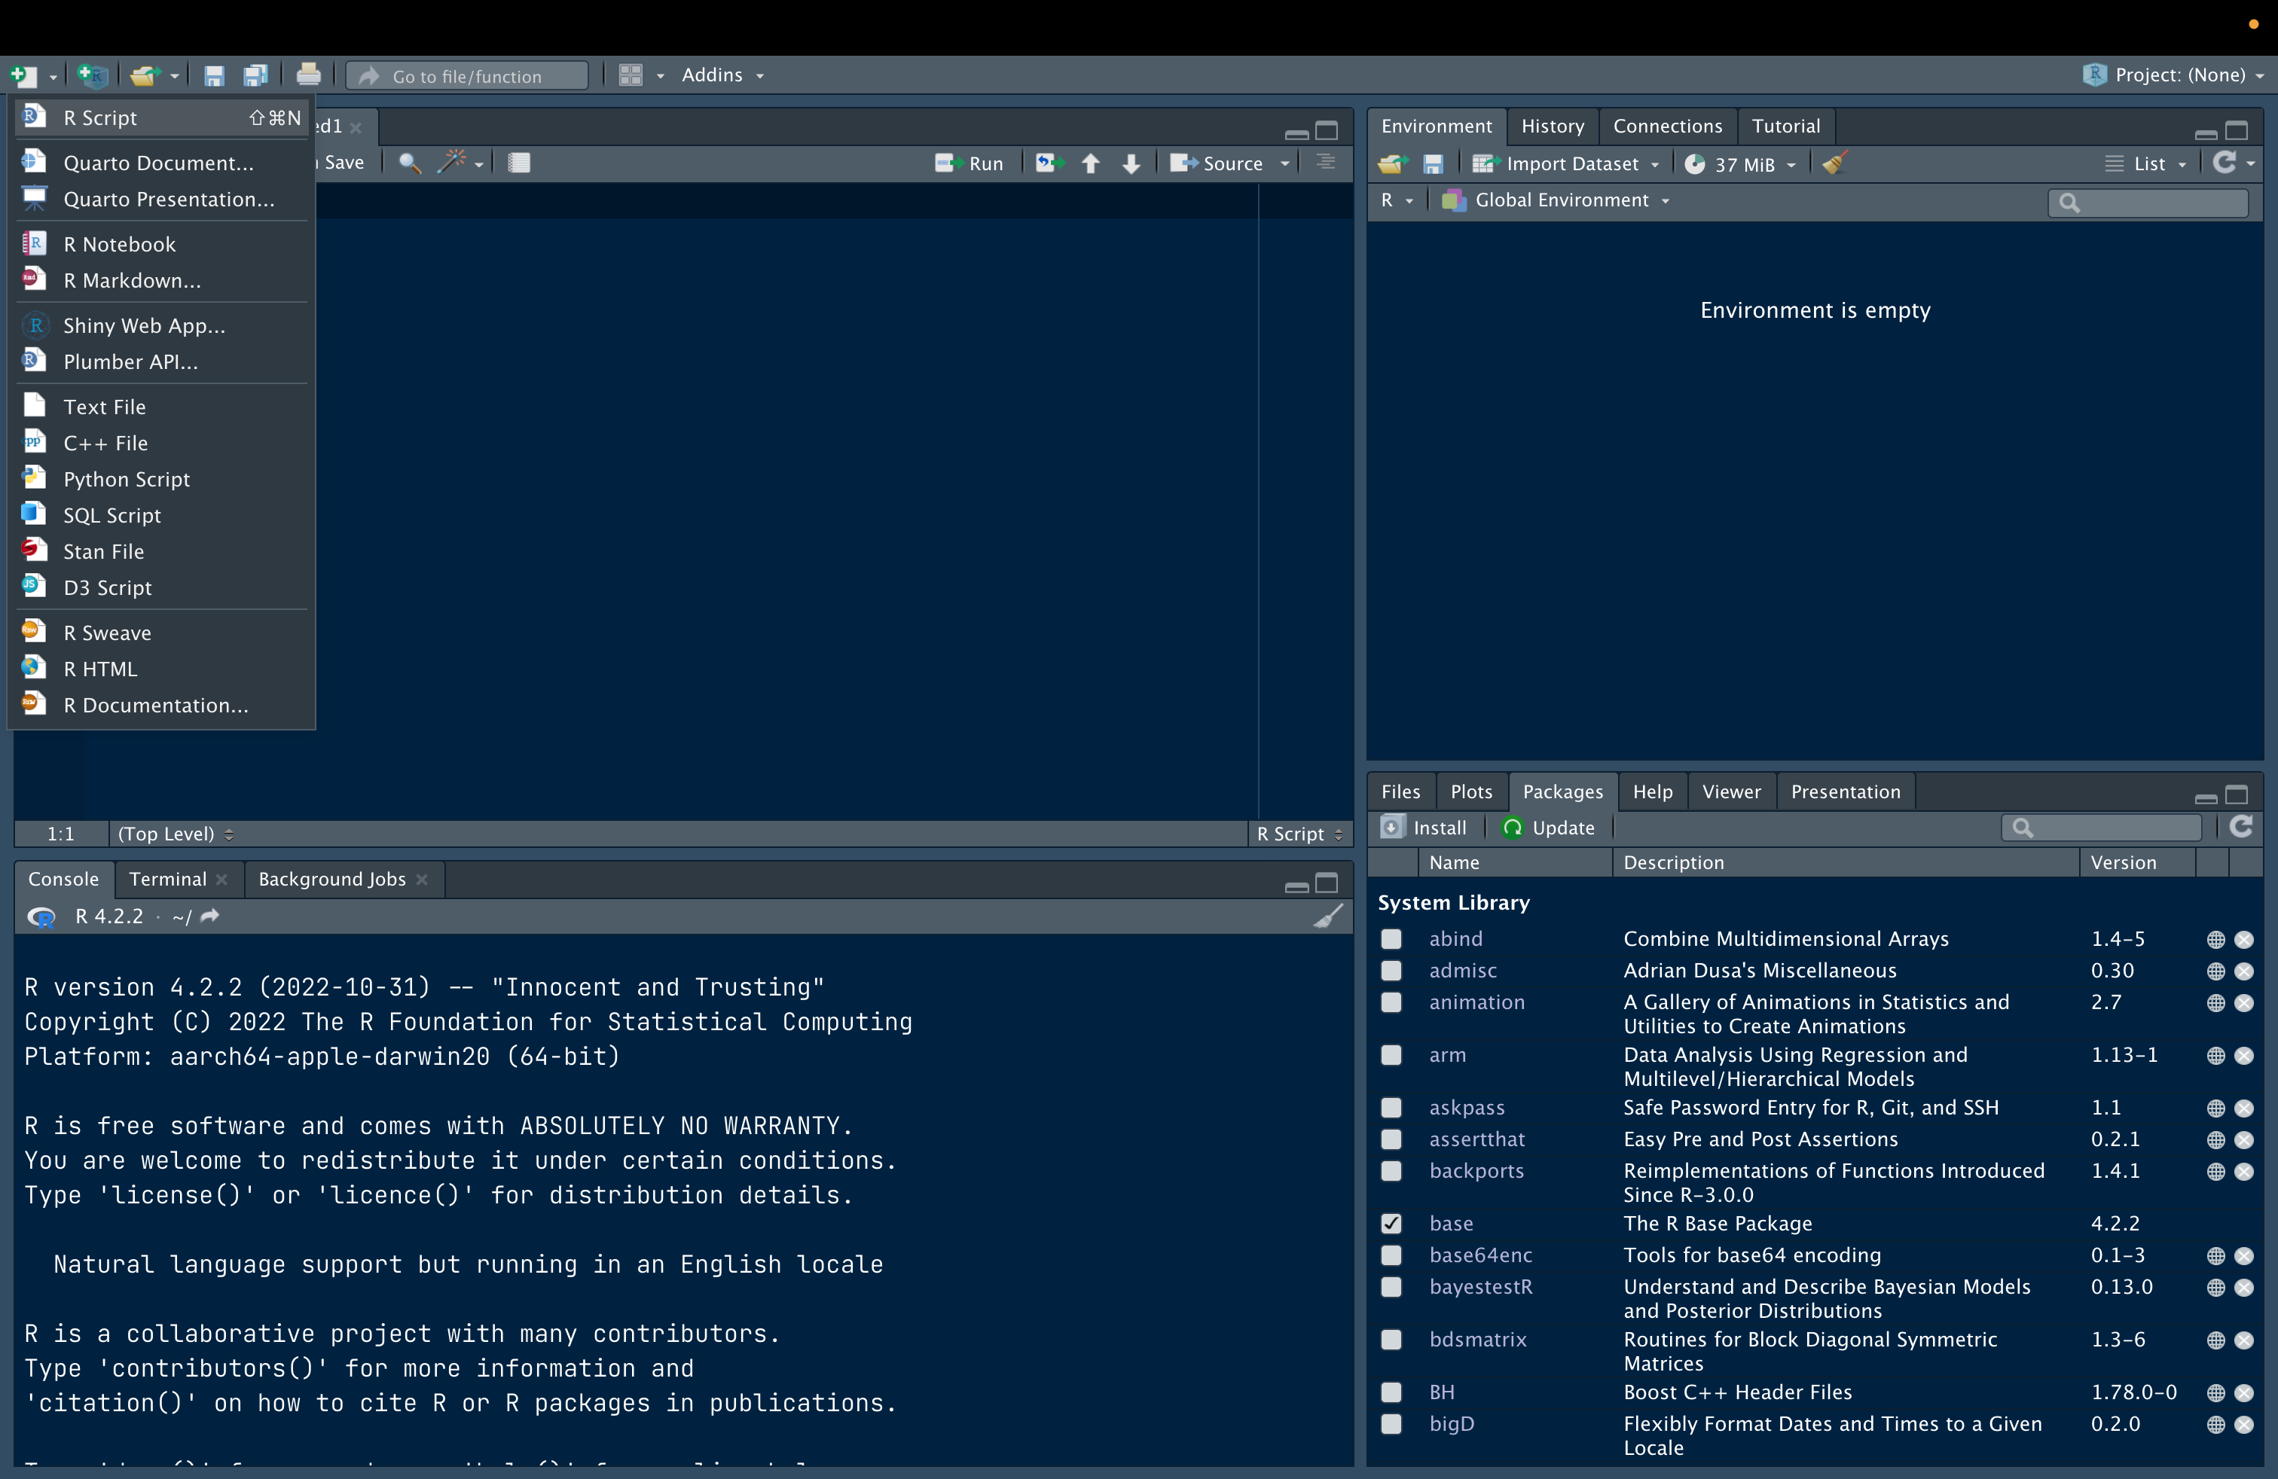Click the Install packages button
The width and height of the screenshot is (2278, 1479).
tap(1425, 828)
